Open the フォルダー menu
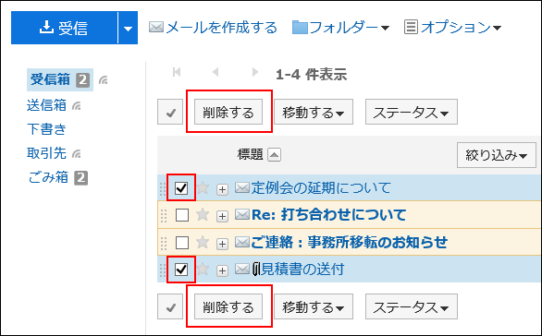542x336 pixels. tap(340, 28)
